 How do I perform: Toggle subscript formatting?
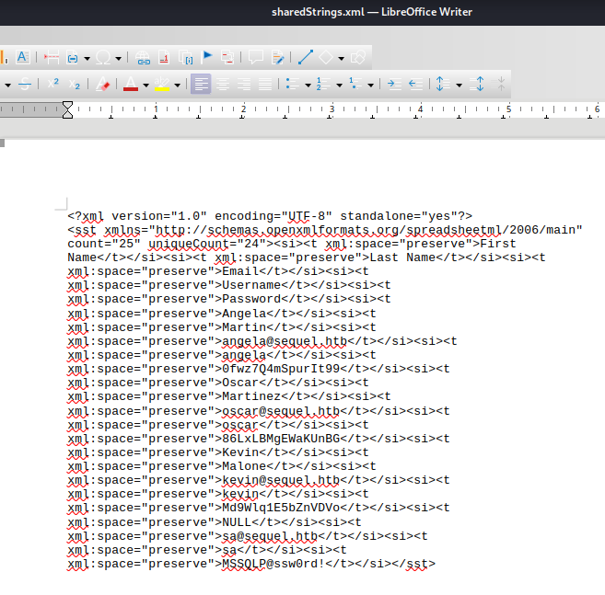point(75,84)
